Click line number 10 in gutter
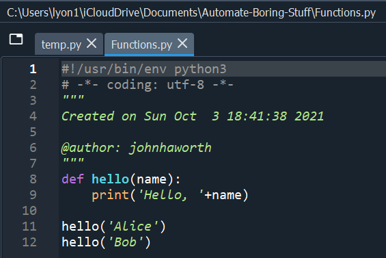 29,211
